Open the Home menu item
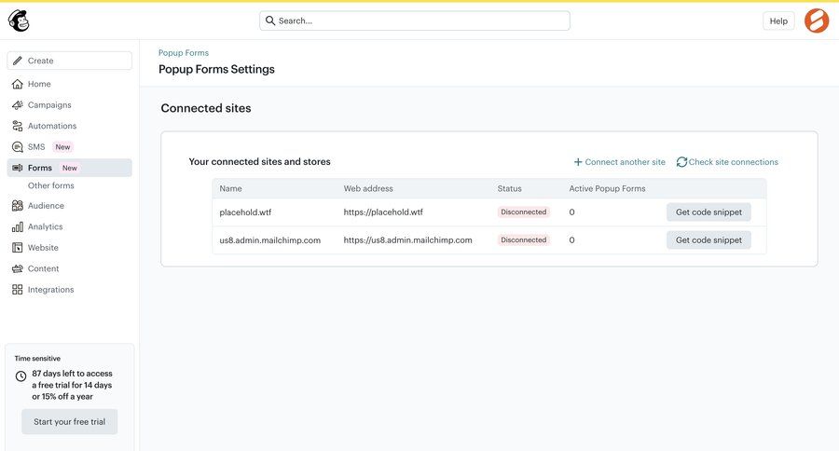Viewport: 839px width, 451px height. tap(39, 84)
